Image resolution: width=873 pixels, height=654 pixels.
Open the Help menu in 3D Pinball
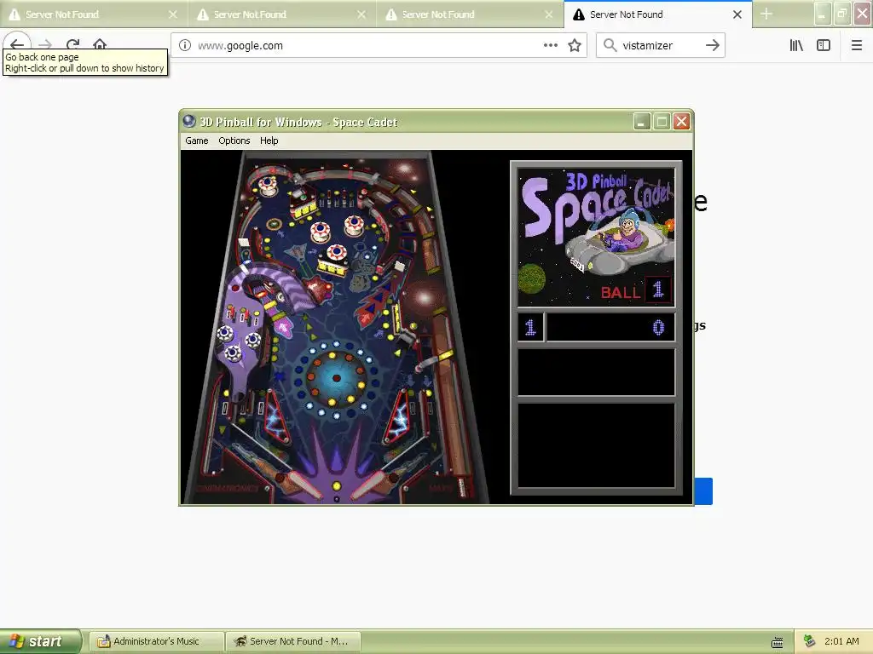pyautogui.click(x=269, y=141)
